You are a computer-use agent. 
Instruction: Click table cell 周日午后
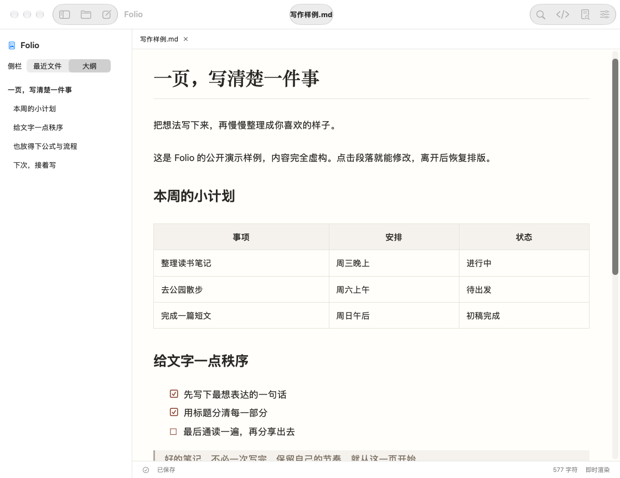click(x=394, y=316)
